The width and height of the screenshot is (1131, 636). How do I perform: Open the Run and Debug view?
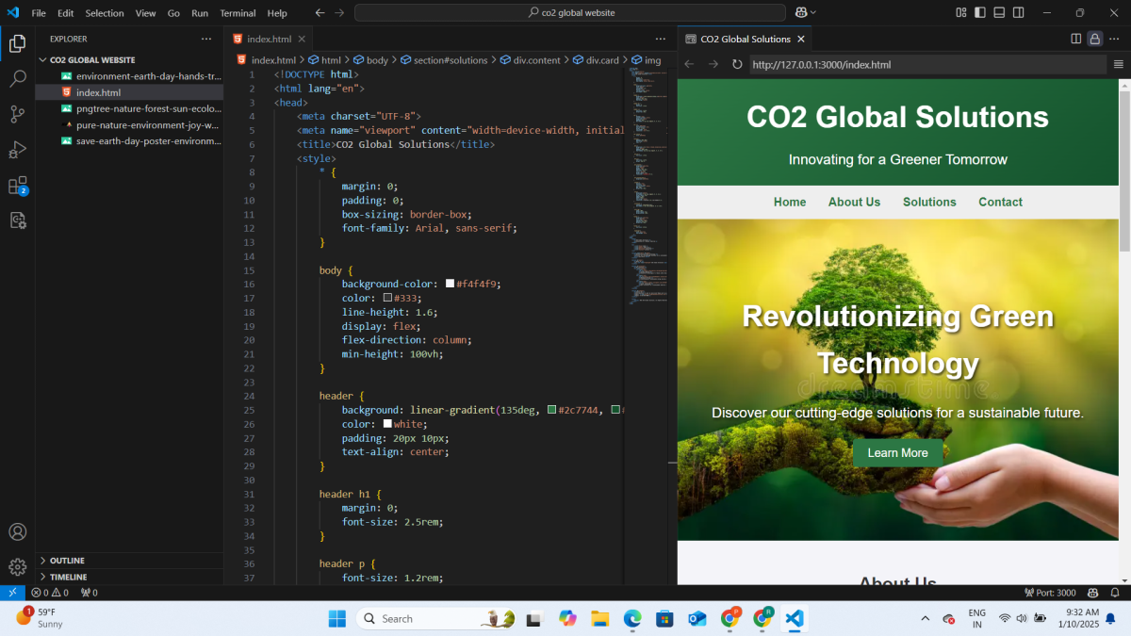pyautogui.click(x=17, y=150)
